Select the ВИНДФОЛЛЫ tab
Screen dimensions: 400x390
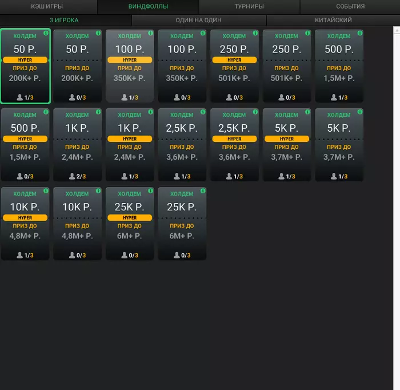tap(148, 6)
